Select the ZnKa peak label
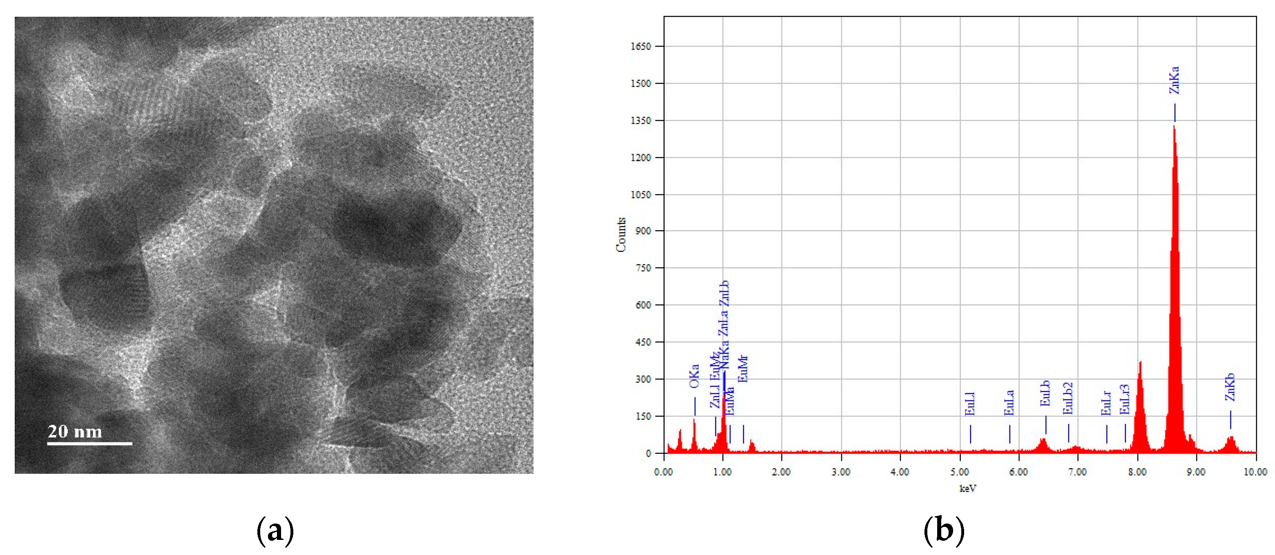The width and height of the screenshot is (1275, 555). click(1174, 80)
